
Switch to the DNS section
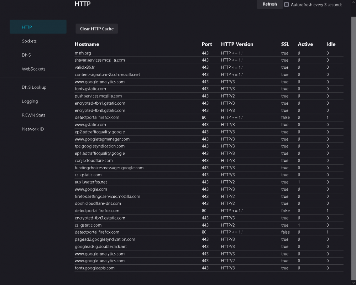pos(26,55)
